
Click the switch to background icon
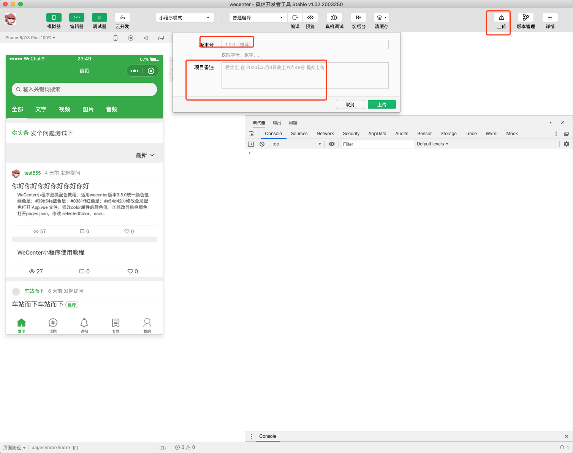pos(359,17)
